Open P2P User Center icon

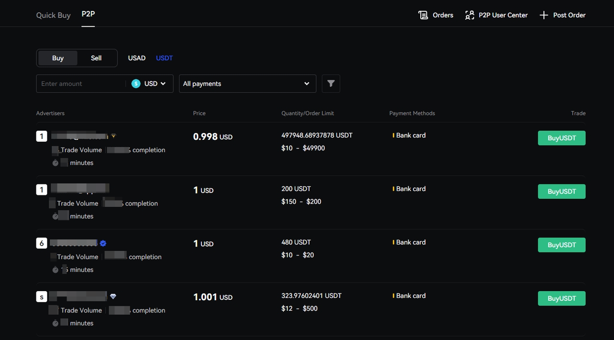tap(470, 15)
